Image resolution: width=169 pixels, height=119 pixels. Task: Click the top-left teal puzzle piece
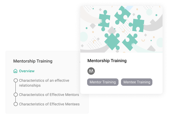point(104,21)
